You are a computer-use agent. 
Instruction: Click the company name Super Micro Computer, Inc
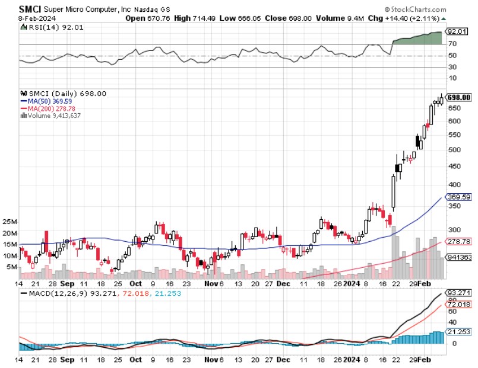click(87, 9)
